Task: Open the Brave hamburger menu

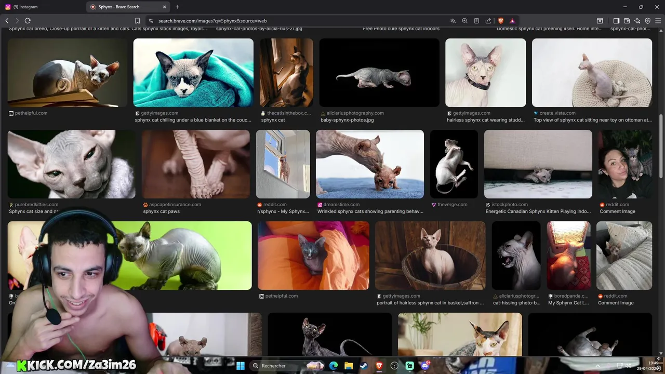Action: 658,21
